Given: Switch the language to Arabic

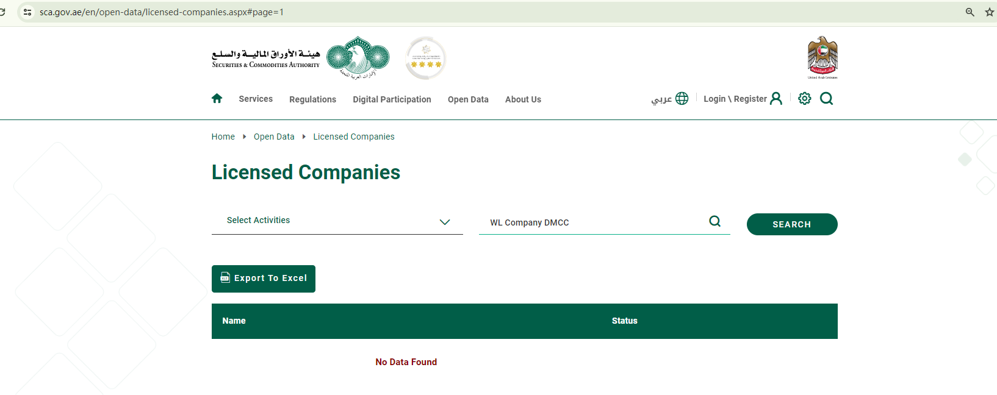Looking at the screenshot, I should (661, 99).
